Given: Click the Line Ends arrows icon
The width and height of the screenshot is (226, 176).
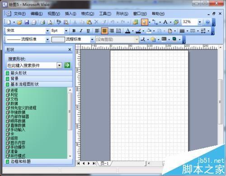Looking at the screenshot, I should (203, 31).
